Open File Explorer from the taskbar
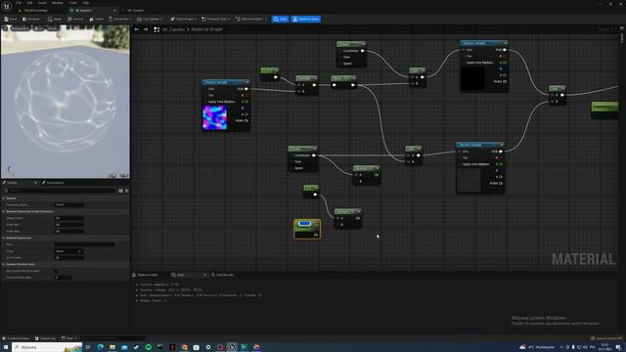Screen dimensions: 626x352 112,347
